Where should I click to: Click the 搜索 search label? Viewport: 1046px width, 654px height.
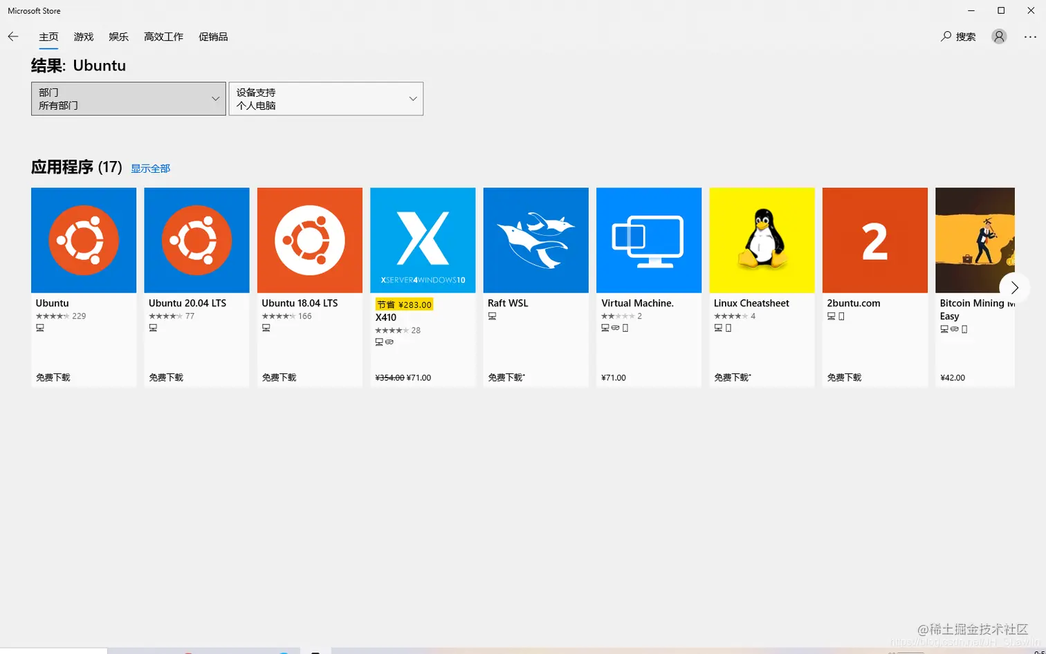coord(966,37)
